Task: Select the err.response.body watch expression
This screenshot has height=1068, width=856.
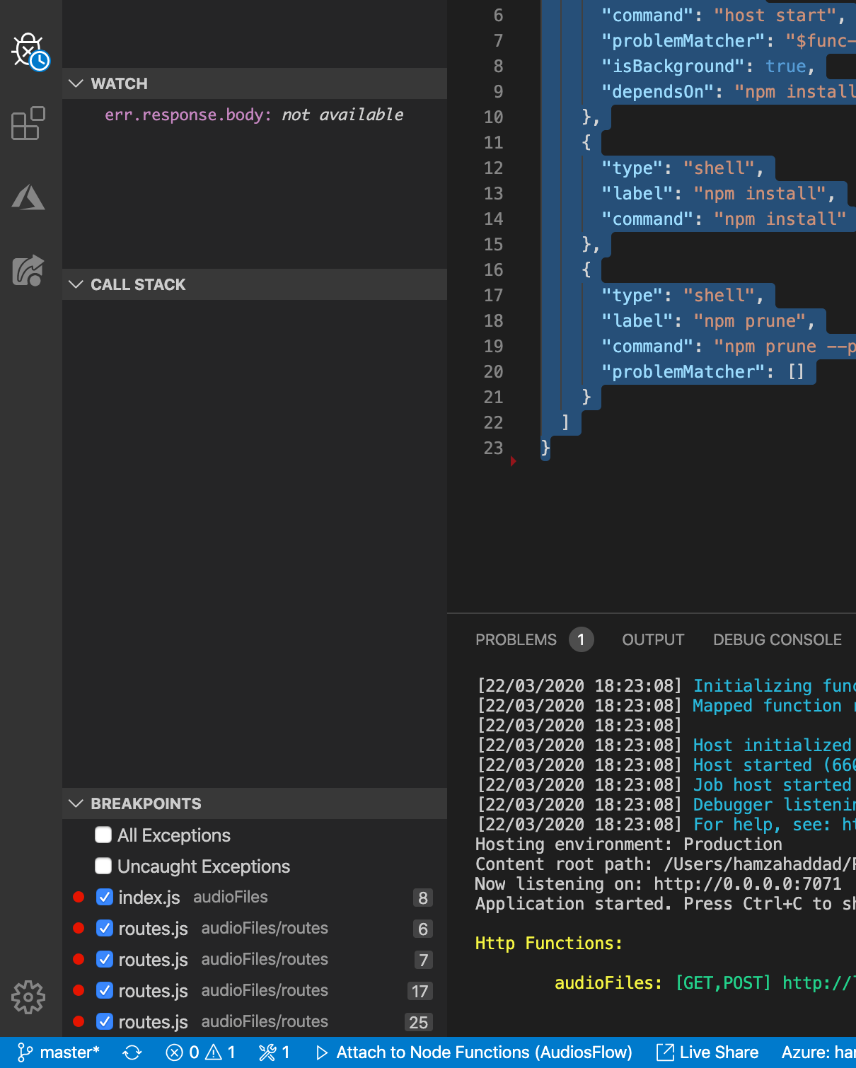Action: click(255, 115)
